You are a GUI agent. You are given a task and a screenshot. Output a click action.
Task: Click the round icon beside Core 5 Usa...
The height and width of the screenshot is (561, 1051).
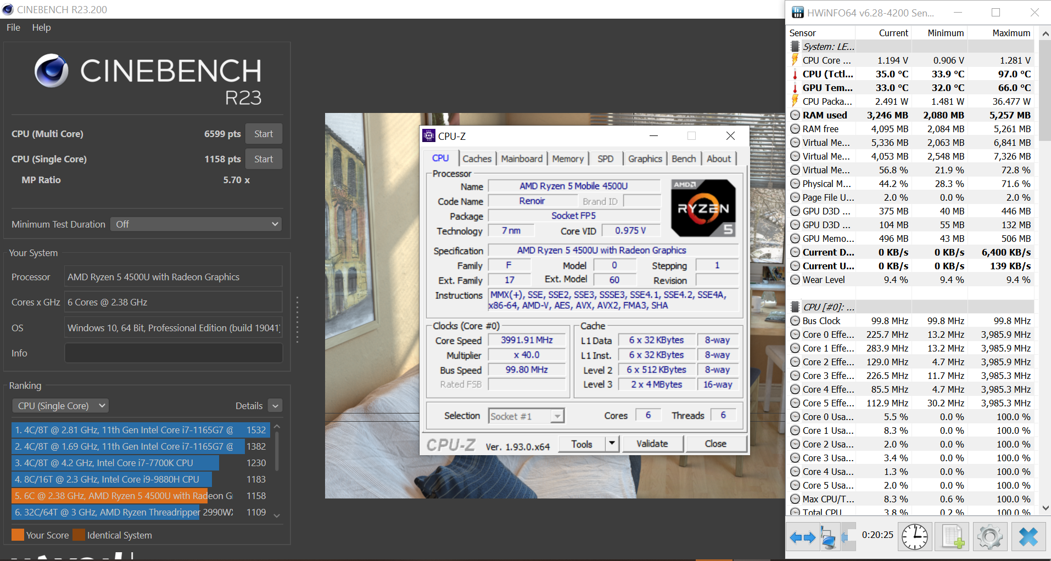[795, 485]
